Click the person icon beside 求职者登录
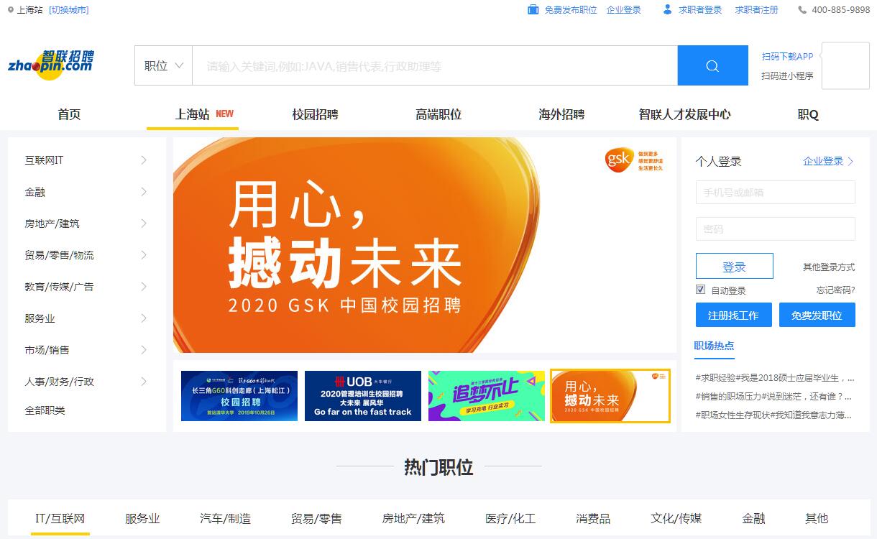This screenshot has height=539, width=877. (x=667, y=10)
